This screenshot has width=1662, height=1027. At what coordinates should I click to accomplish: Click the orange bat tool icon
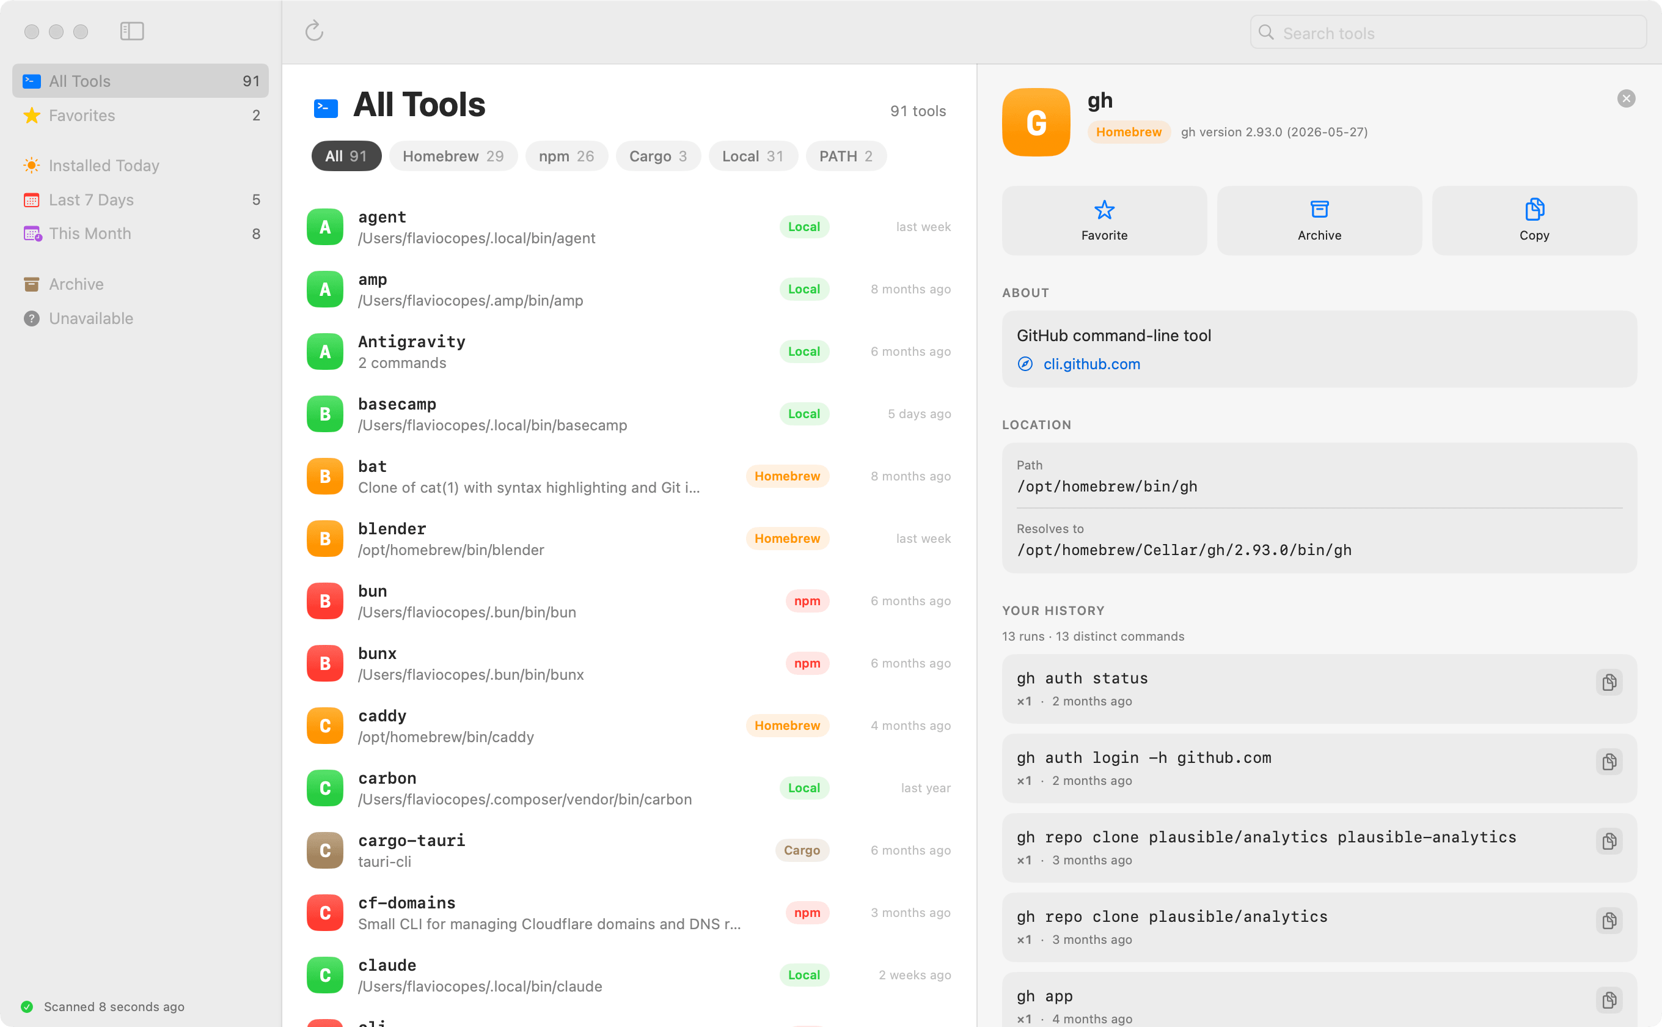click(x=325, y=476)
